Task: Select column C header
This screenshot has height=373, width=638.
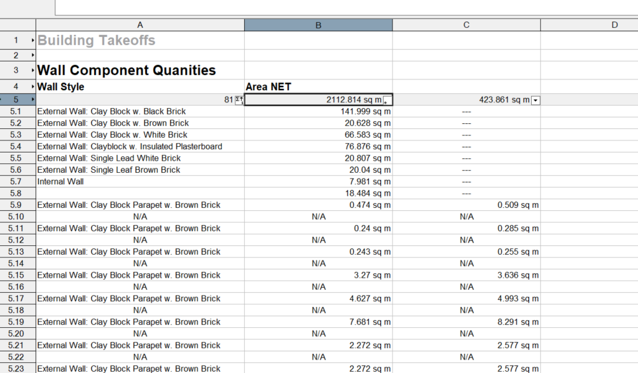Action: tap(466, 25)
